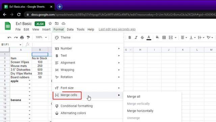The image size is (216, 122).
Task: Click the .XLSX file format badge
Action: click(40, 24)
